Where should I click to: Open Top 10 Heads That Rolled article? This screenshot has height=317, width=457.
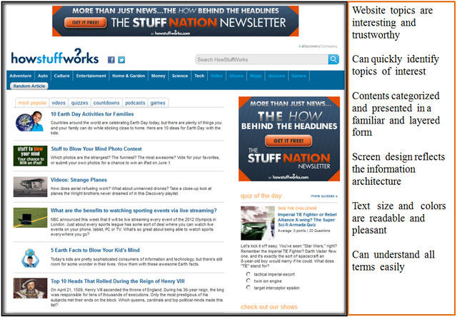[117, 281]
